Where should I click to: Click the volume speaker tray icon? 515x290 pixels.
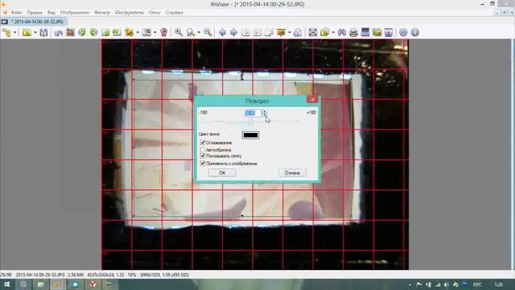click(446, 284)
